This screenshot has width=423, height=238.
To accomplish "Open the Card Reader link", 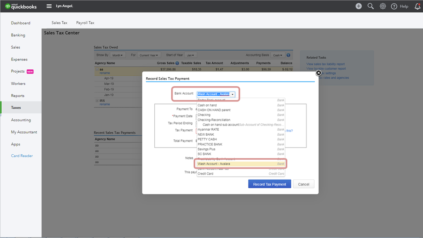I will pyautogui.click(x=22, y=156).
